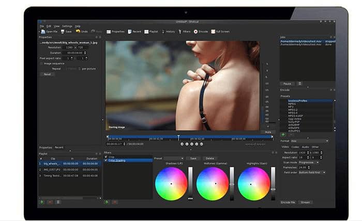The image size is (362, 221).
Task: Remove the playlist item with the red minus
Action: [x=50, y=202]
